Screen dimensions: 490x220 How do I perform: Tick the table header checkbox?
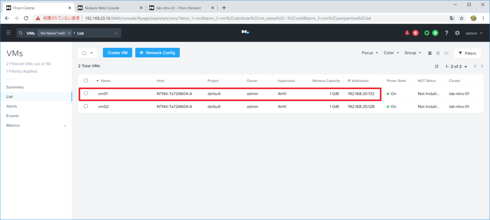pyautogui.click(x=86, y=81)
